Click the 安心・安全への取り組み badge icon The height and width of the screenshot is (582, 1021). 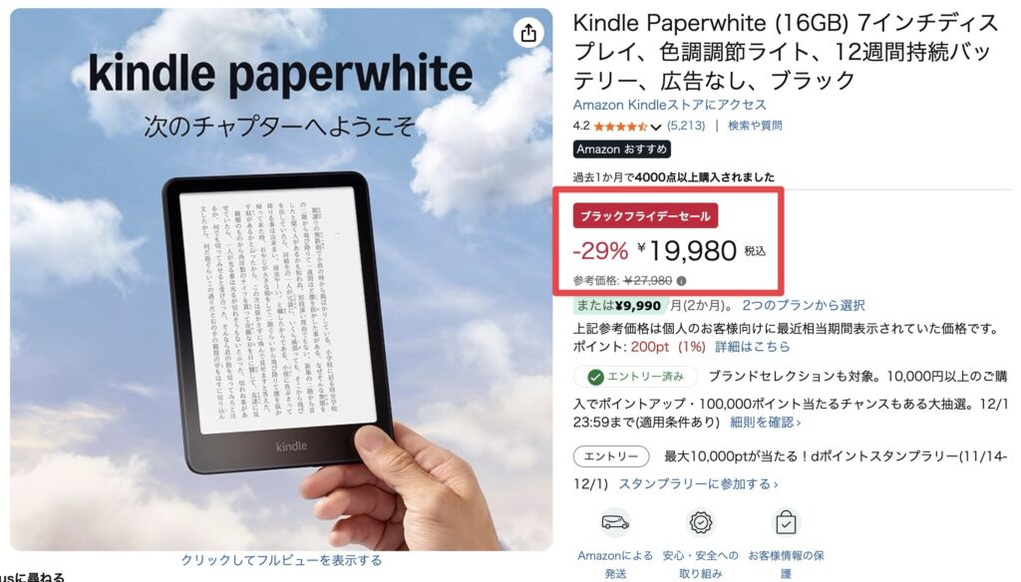(701, 523)
